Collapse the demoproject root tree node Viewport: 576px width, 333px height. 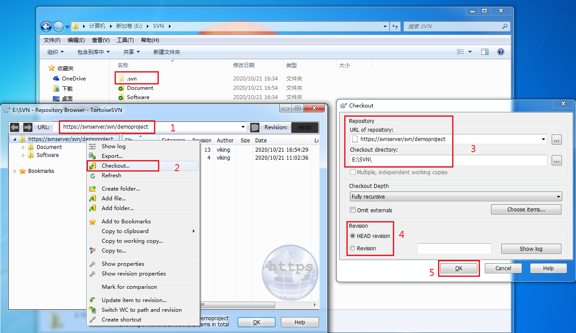pyautogui.click(x=15, y=139)
